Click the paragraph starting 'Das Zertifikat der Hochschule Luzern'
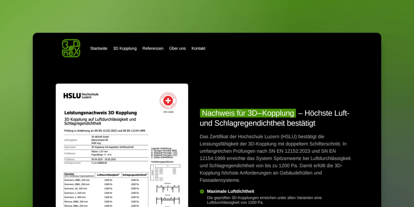Image resolution: width=414 pixels, height=207 pixels. tap(275, 158)
